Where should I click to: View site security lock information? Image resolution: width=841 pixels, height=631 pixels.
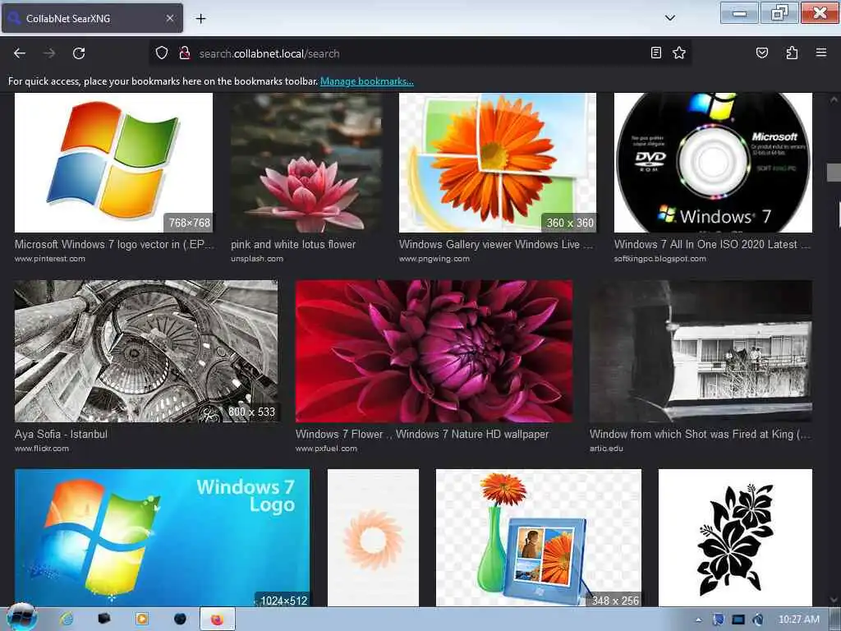click(x=185, y=53)
